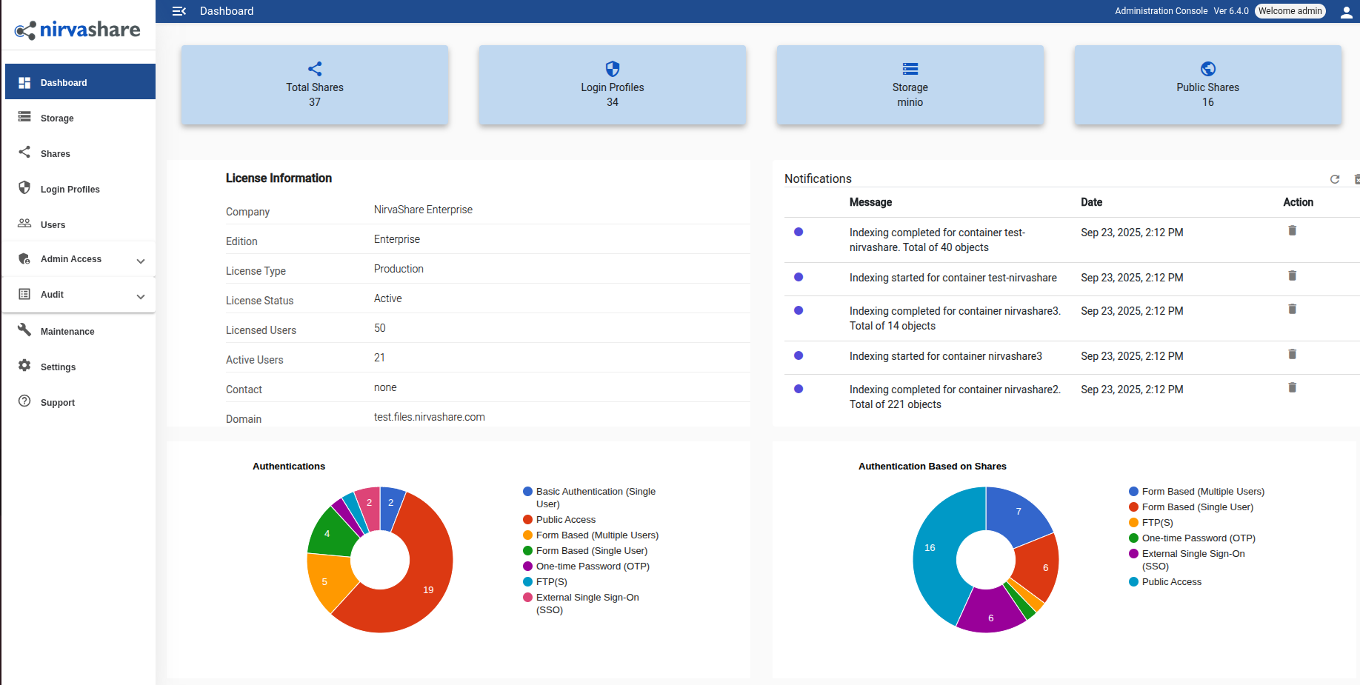Toggle the FTP(S) legend in Authentication Based on Shares
1360x685 pixels.
[x=1156, y=523]
